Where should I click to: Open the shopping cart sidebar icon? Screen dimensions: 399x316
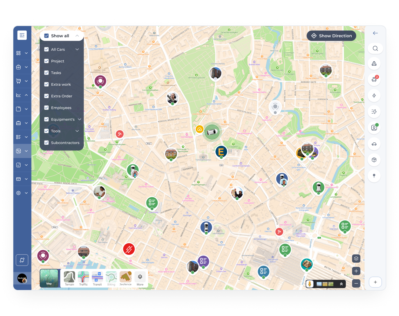pos(18,81)
